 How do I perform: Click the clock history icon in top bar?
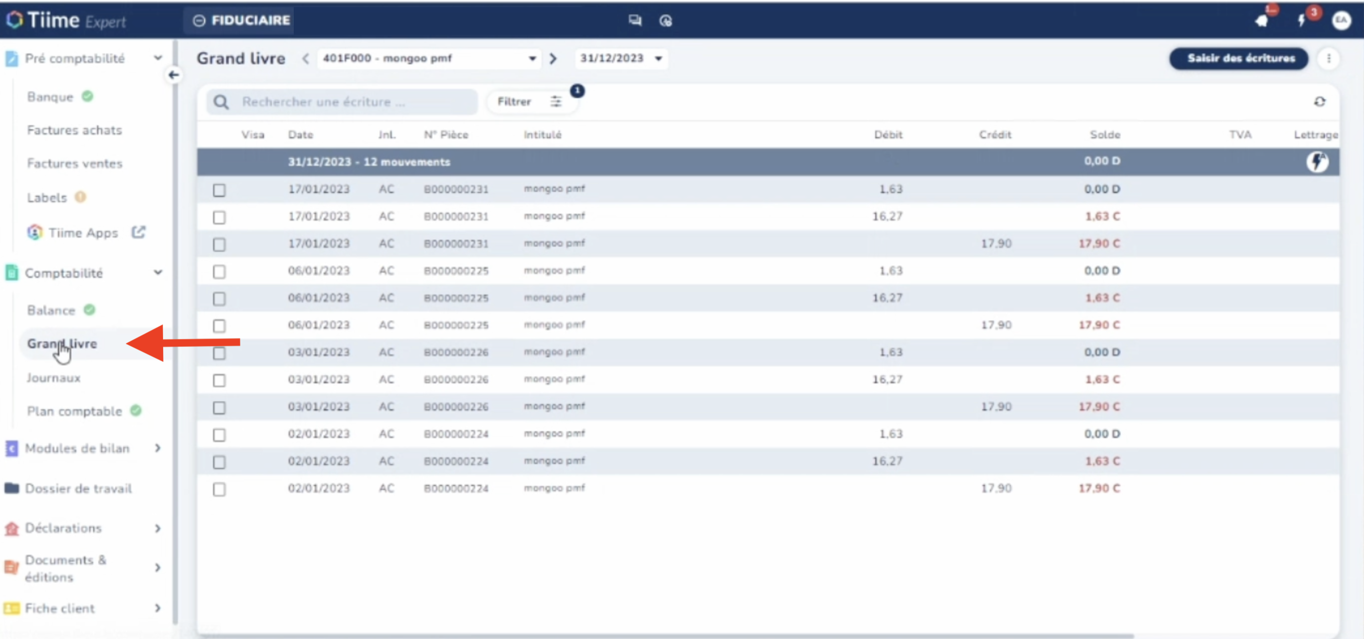tap(666, 20)
